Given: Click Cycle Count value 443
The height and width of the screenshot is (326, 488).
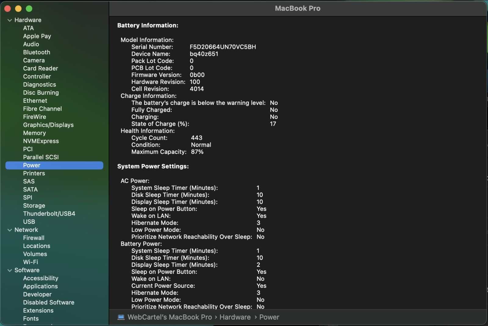Looking at the screenshot, I should 196,138.
